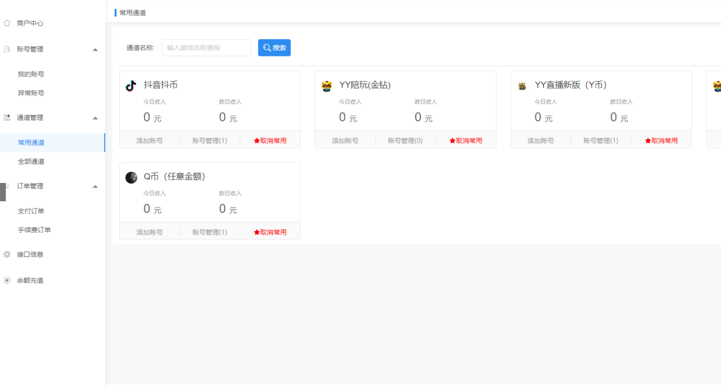Click the YY直播新版（Y币）card title

[x=571, y=85]
